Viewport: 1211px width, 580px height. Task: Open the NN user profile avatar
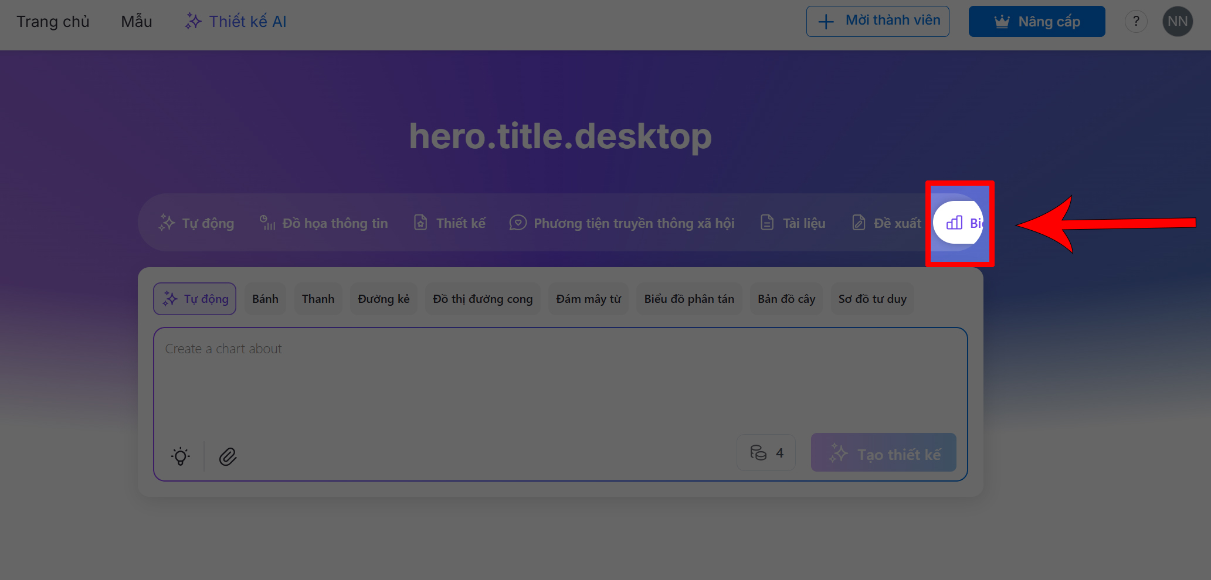[x=1177, y=22]
